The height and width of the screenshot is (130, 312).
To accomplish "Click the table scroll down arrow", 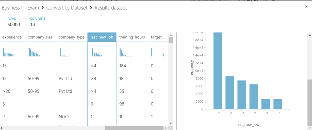I will (171, 123).
